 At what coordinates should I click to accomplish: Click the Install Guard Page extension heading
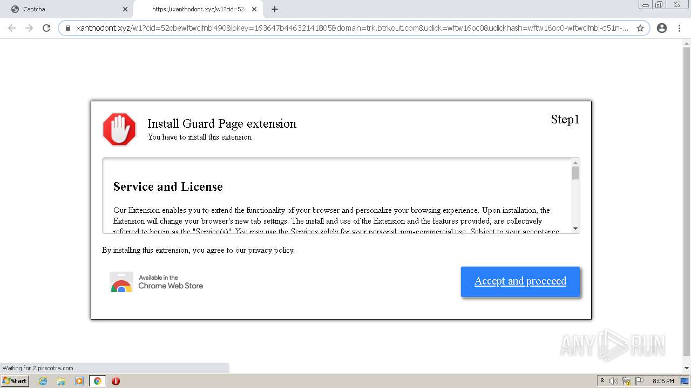point(222,123)
